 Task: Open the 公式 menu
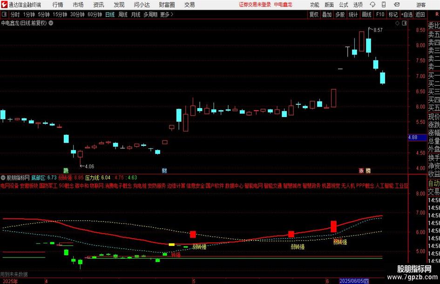tap(343, 5)
